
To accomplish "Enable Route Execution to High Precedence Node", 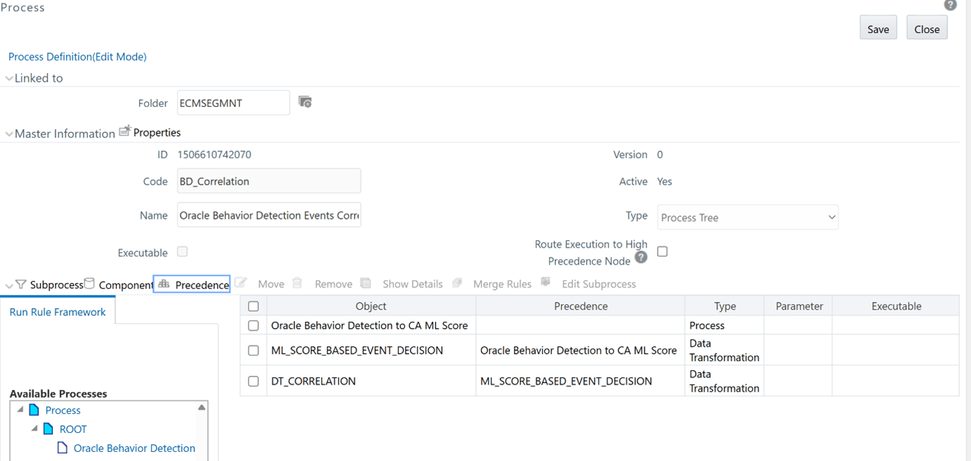I will pos(662,251).
